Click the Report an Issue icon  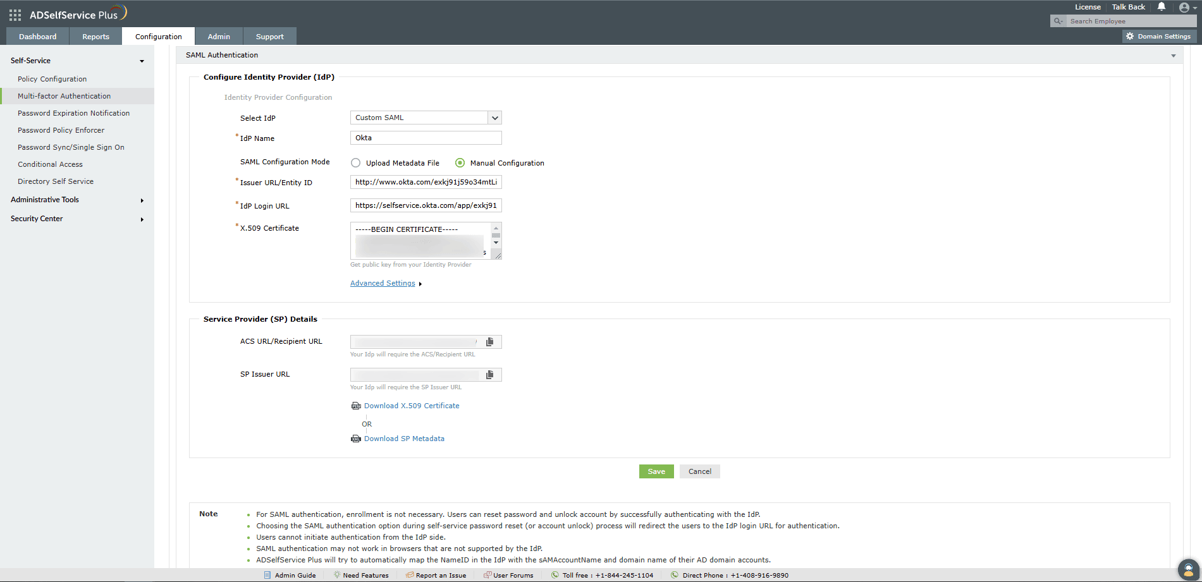click(x=410, y=575)
